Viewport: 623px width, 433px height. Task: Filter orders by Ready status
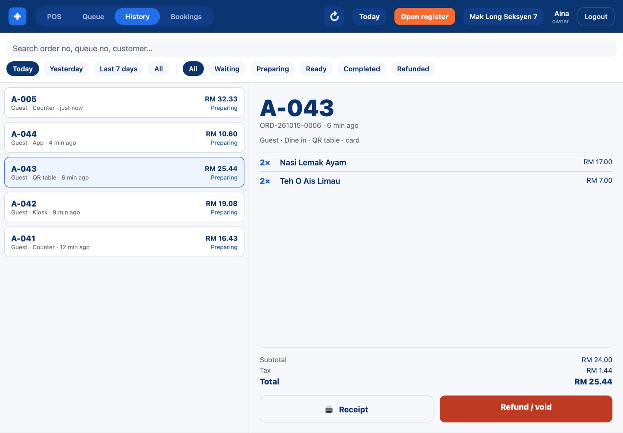(x=316, y=69)
